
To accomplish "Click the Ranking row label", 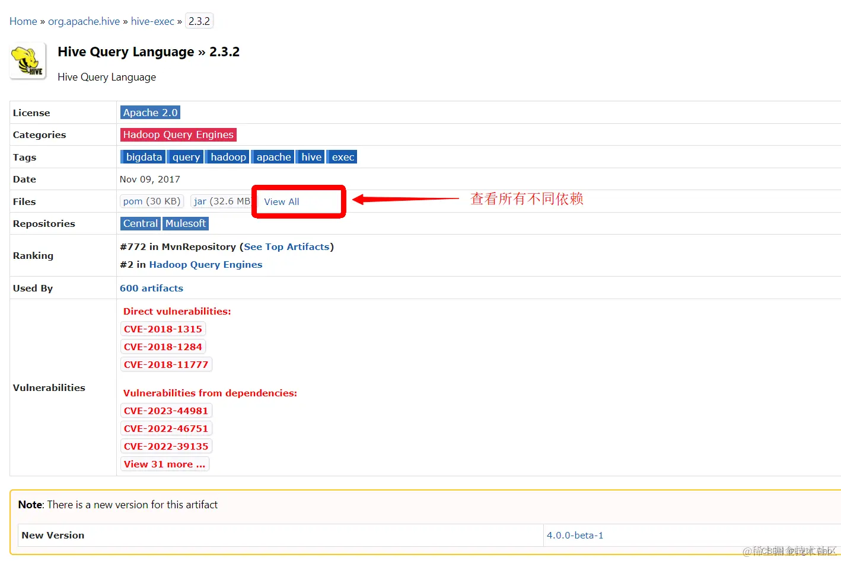I will coord(33,255).
